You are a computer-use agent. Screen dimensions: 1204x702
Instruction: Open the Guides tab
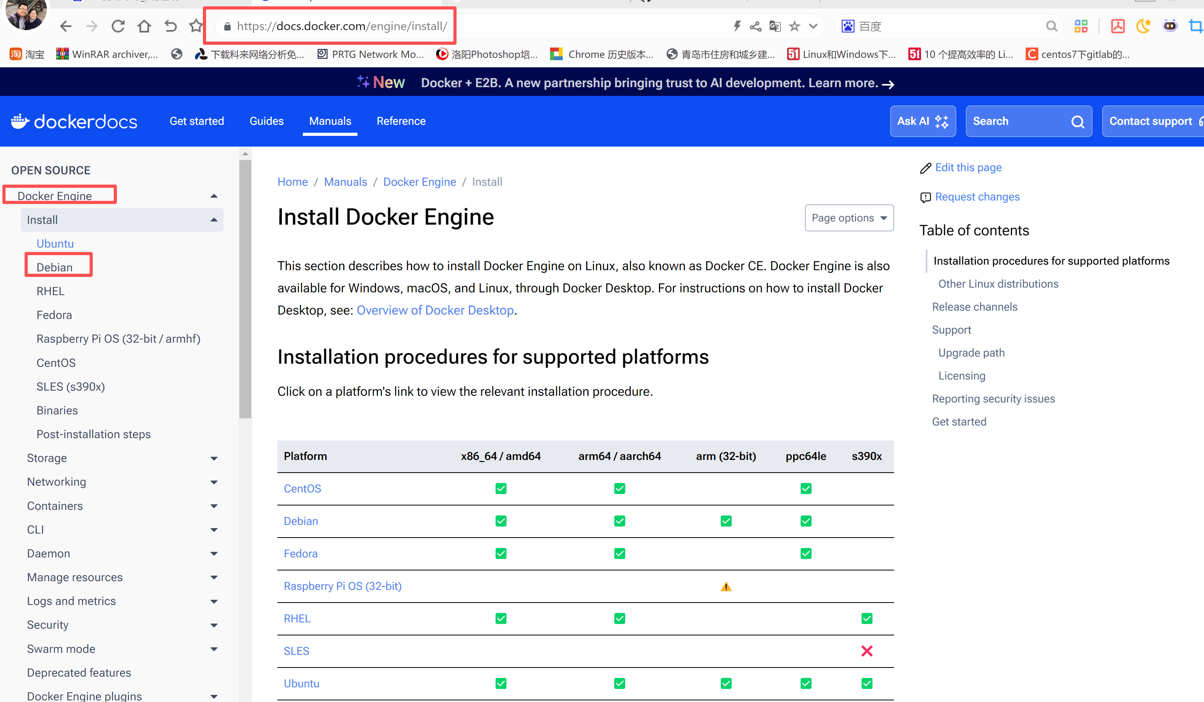tap(266, 121)
